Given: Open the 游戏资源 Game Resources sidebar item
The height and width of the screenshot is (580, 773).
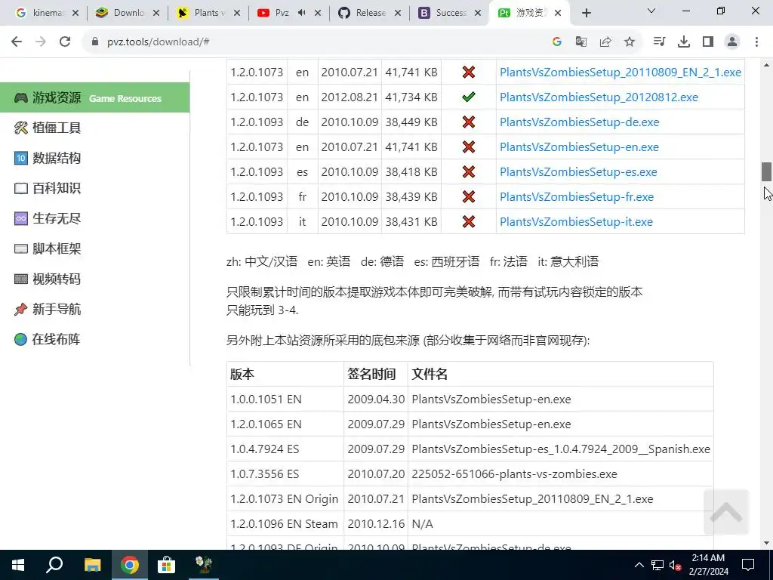Looking at the screenshot, I should point(94,97).
